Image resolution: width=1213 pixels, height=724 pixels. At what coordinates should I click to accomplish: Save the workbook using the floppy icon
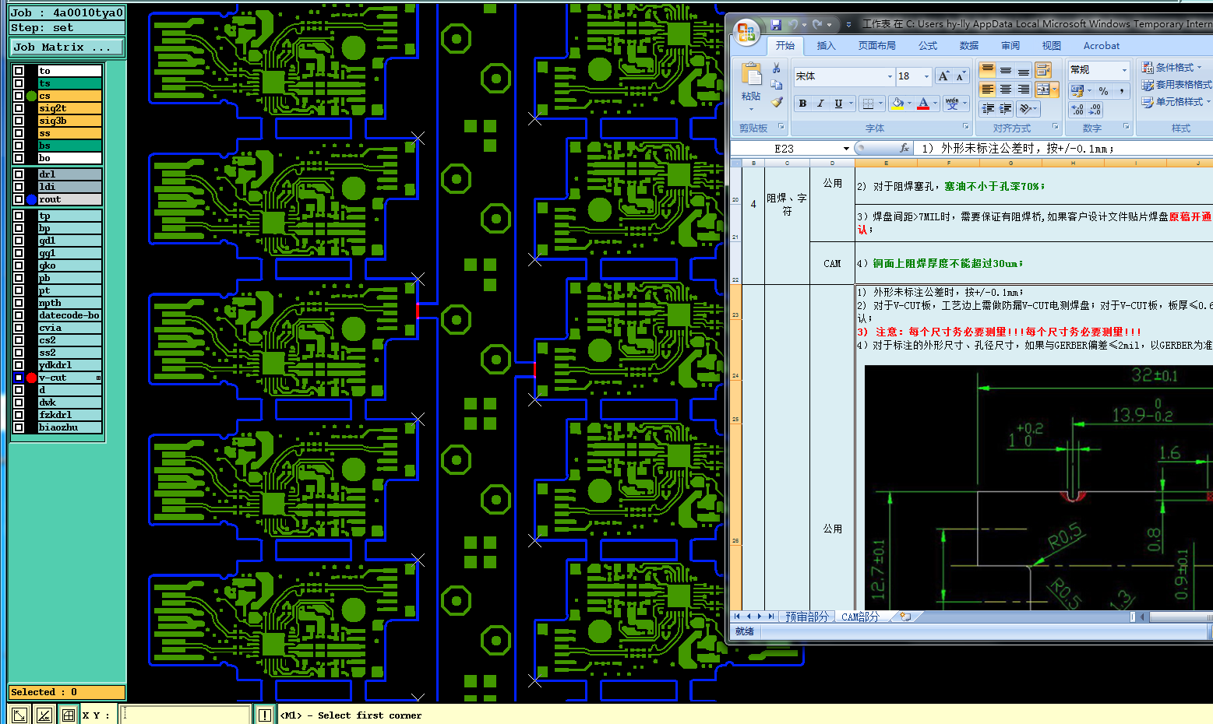tap(775, 25)
